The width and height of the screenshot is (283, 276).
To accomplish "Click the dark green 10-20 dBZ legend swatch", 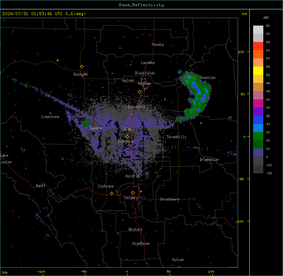I will [258, 145].
